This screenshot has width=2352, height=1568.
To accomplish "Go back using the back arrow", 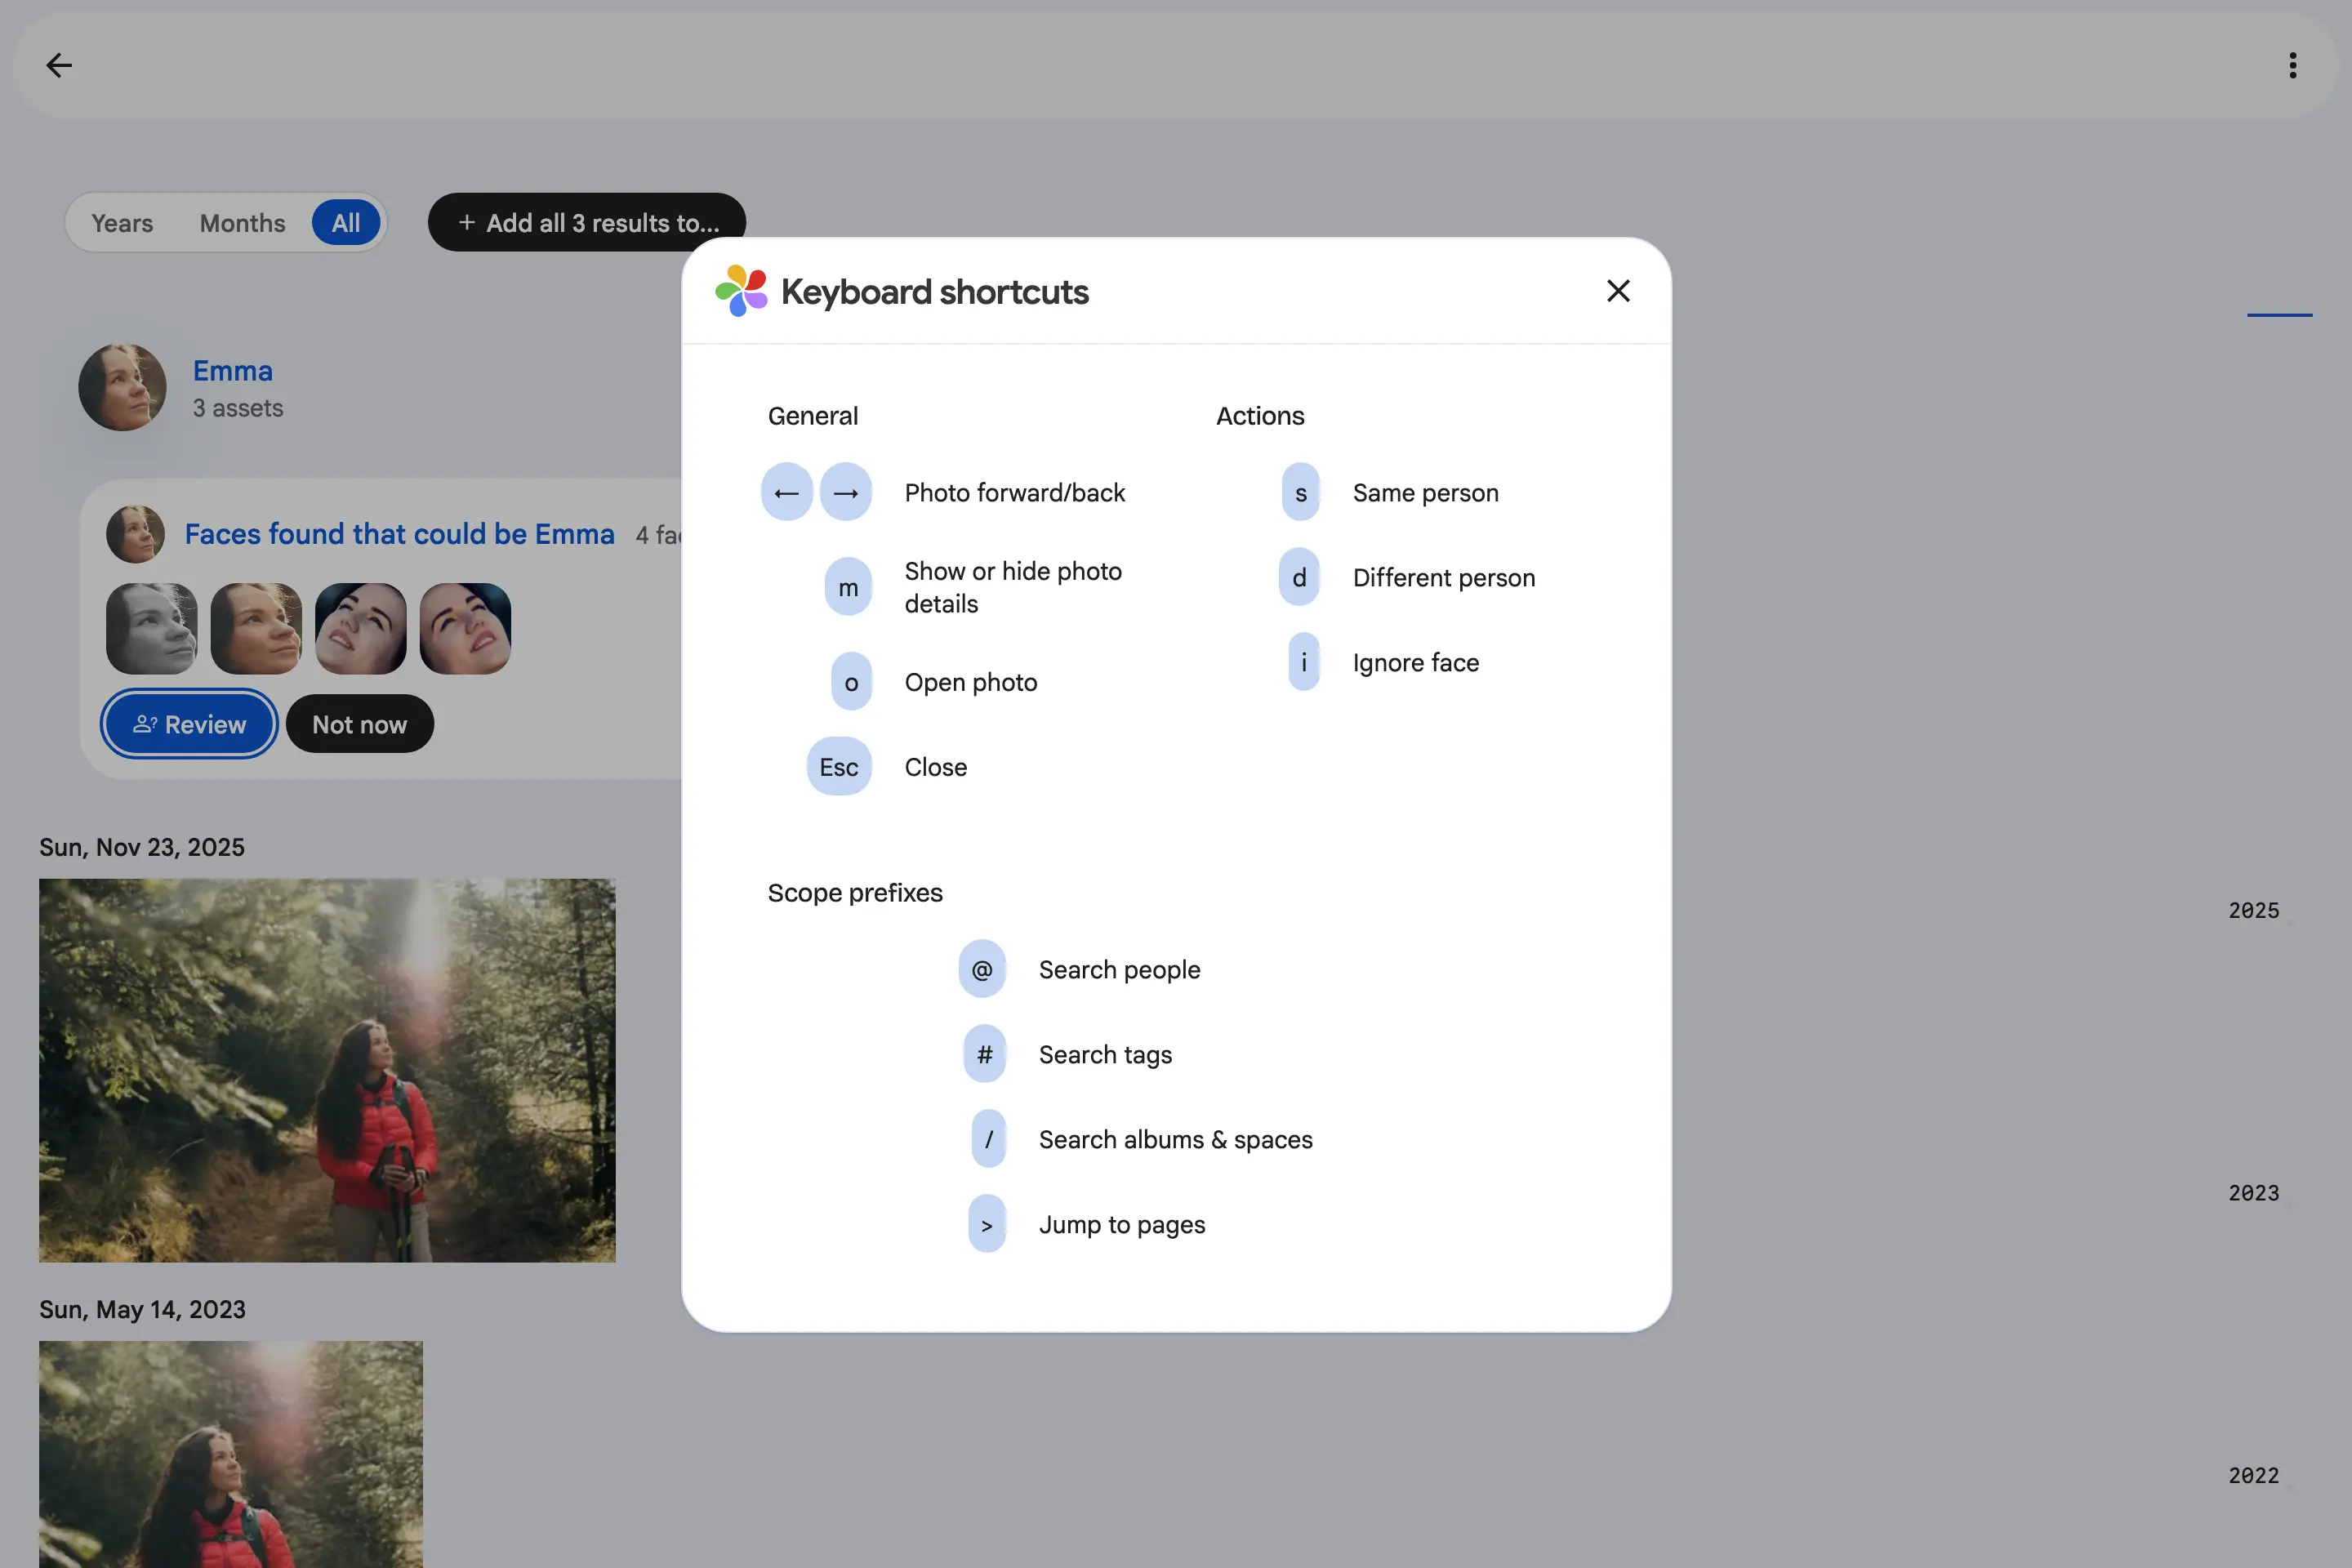I will (x=59, y=65).
